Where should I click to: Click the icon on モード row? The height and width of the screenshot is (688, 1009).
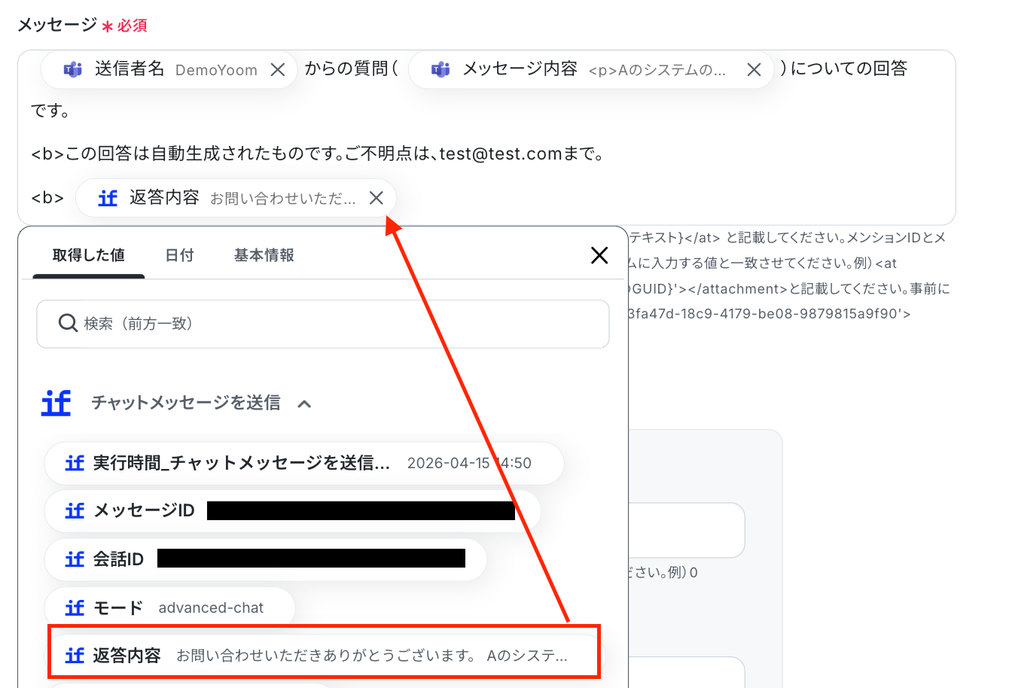(x=75, y=607)
